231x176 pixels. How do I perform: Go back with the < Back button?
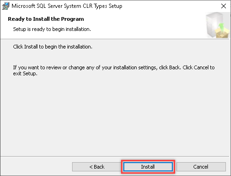97,167
